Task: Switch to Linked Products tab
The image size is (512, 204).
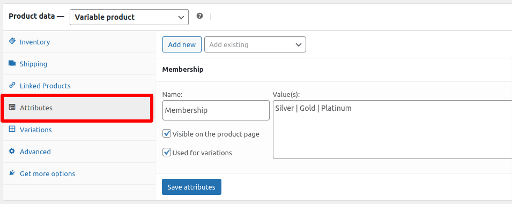Action: [79, 86]
